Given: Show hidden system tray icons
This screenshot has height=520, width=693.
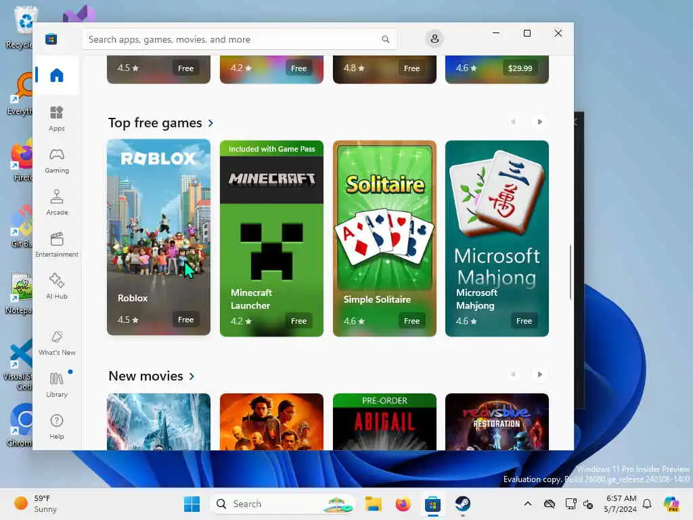Looking at the screenshot, I should 528,504.
